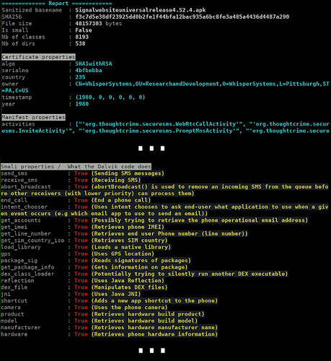The height and width of the screenshot is (361, 331).
Task: Click the 'End a phone call' description
Action: [x=121, y=200]
